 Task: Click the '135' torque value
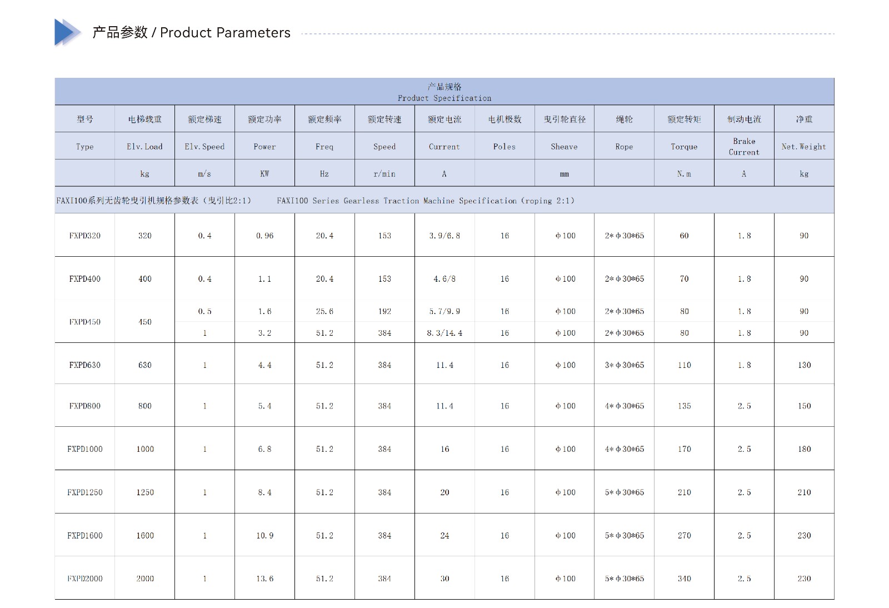[685, 406]
